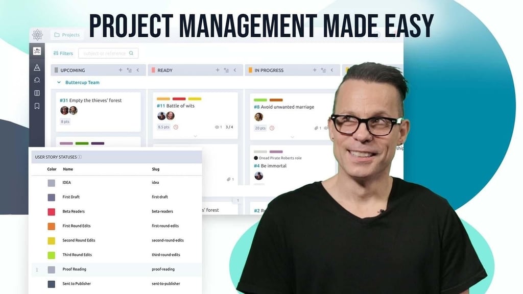Screen dimensions: 523x294
Task: Click the due-date clock icon on story #8
Action: [272, 128]
